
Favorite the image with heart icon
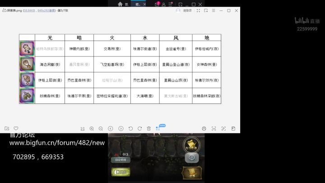tap(16, 128)
